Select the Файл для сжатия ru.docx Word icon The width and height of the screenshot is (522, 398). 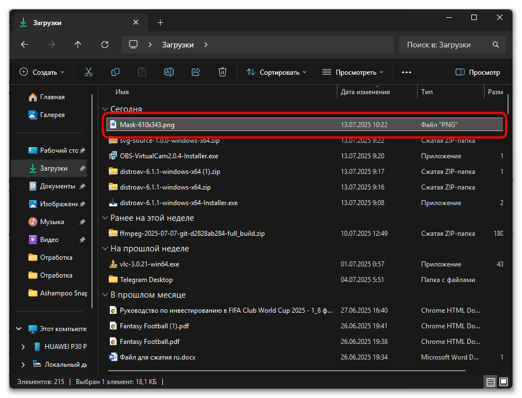click(x=113, y=357)
